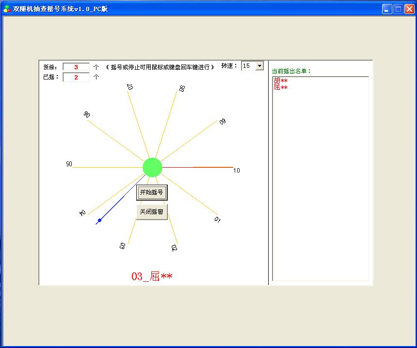Click the application icon in the title bar

[x=7, y=9]
